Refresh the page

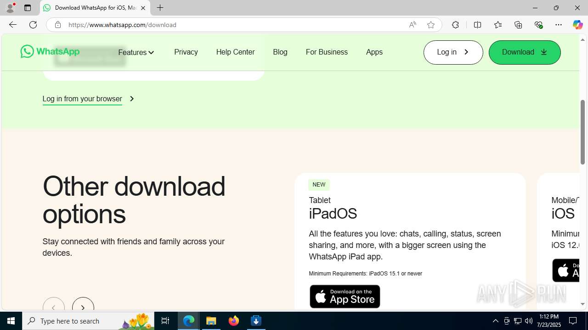pos(33,25)
